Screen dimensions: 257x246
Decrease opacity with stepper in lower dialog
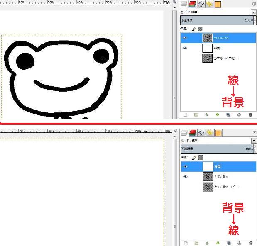pos(255,151)
